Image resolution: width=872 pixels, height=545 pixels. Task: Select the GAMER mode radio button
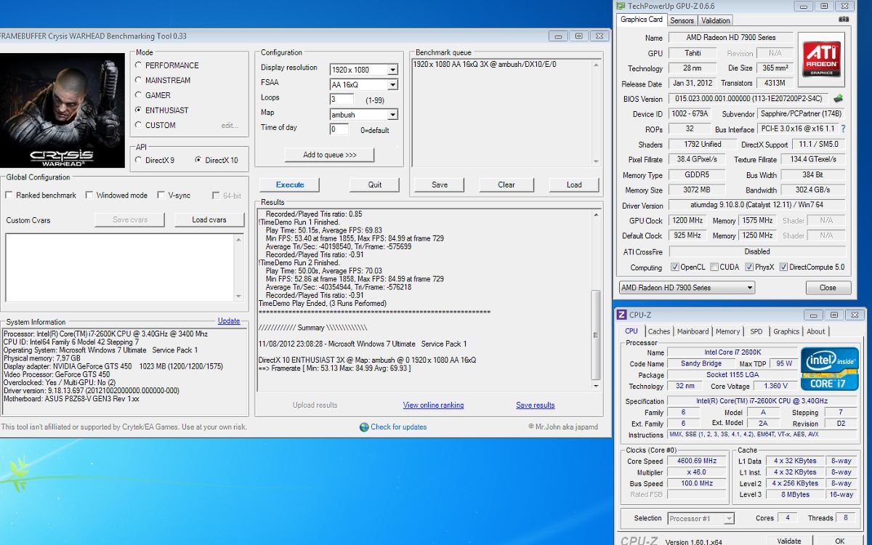tap(138, 95)
